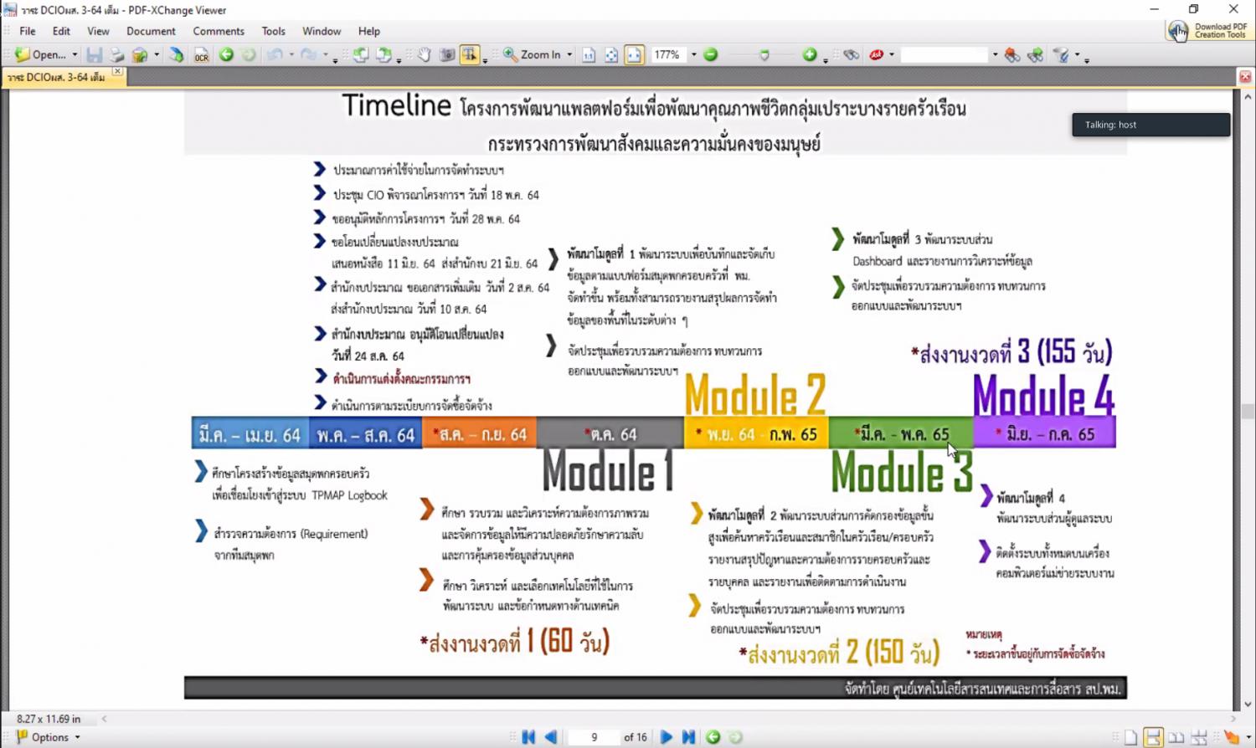Click the Print icon

point(117,54)
